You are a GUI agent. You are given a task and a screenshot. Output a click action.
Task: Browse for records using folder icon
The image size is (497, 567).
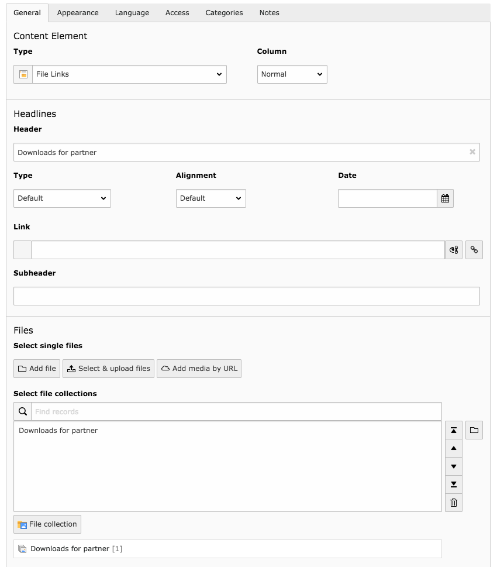click(474, 431)
